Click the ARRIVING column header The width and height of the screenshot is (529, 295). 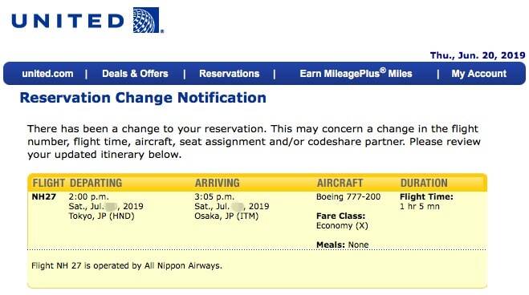tap(218, 183)
